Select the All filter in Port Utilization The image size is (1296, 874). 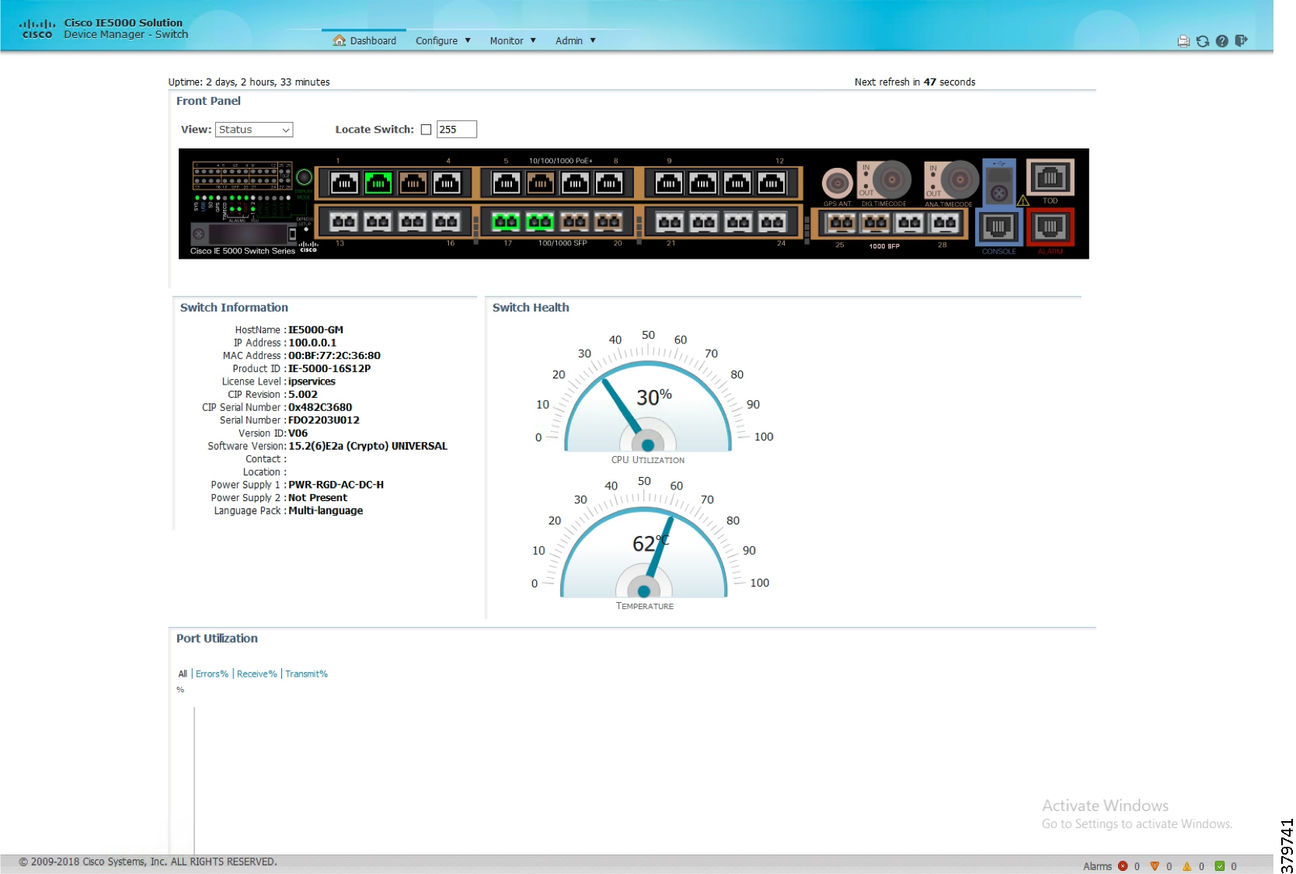click(x=183, y=674)
